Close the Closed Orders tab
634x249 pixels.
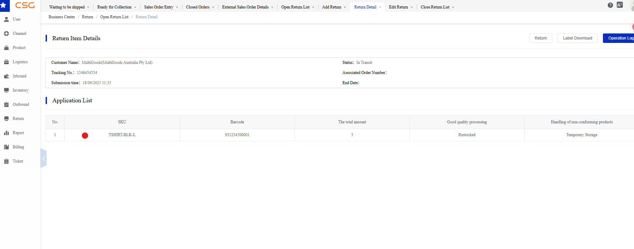213,7
